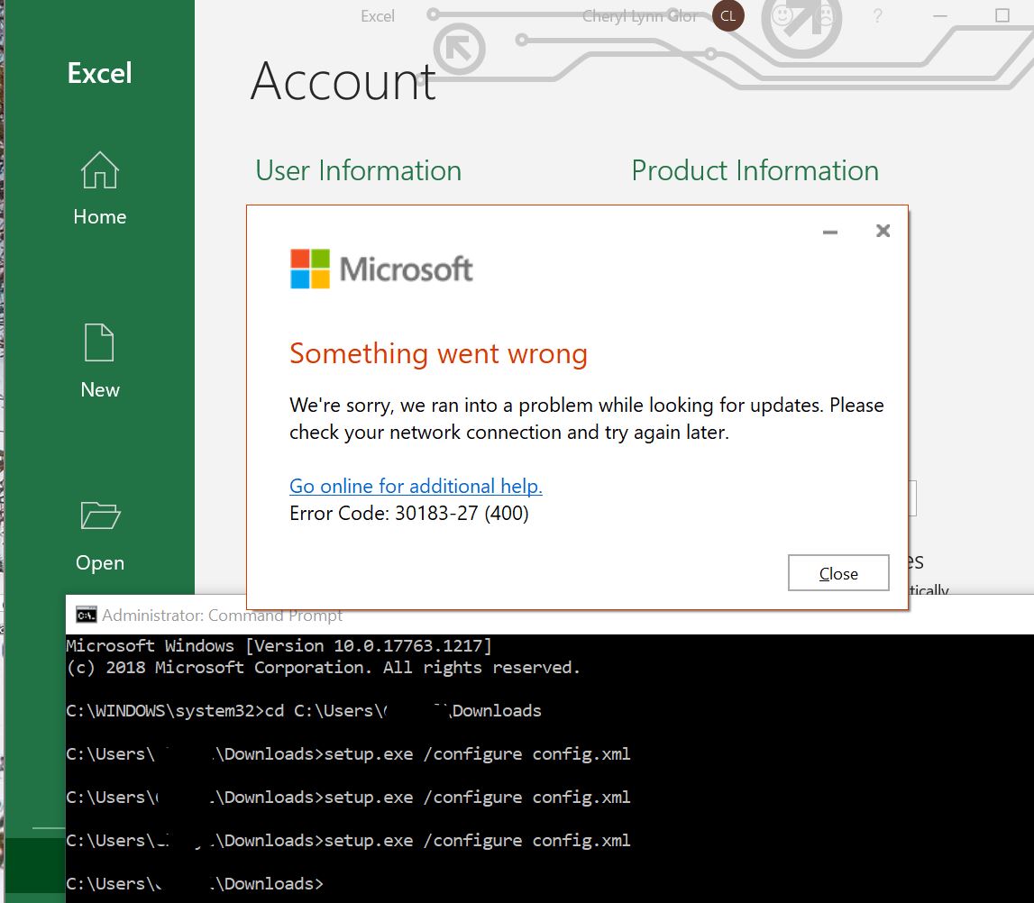Select Open in the Excel sidebar

coord(99,536)
